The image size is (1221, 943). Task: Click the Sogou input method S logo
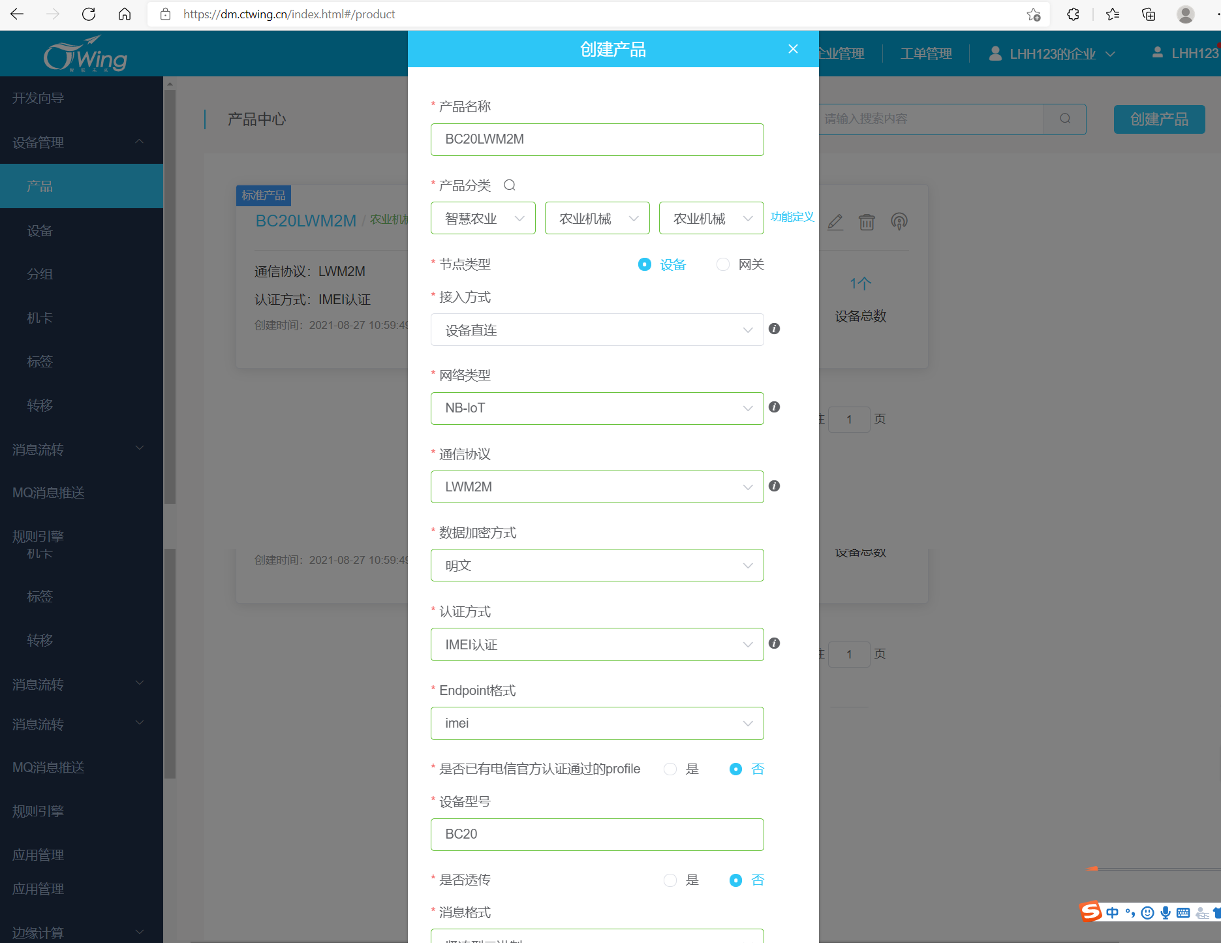click(x=1091, y=911)
